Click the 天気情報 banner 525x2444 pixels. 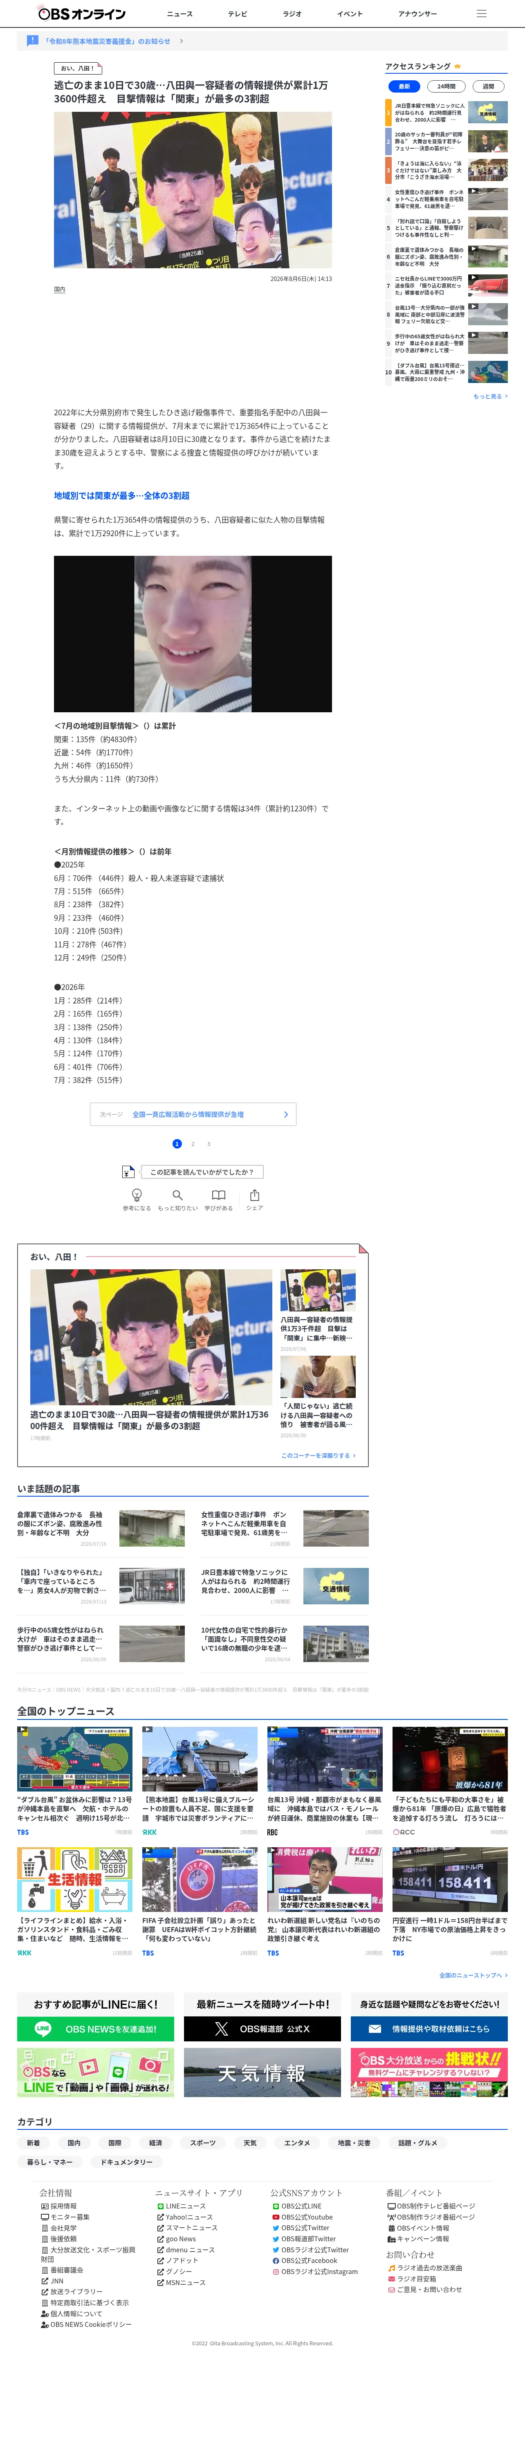coord(262,2072)
